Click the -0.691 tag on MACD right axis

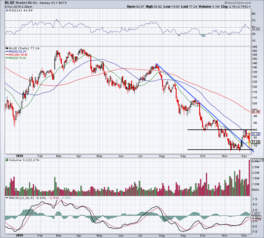pyautogui.click(x=256, y=217)
